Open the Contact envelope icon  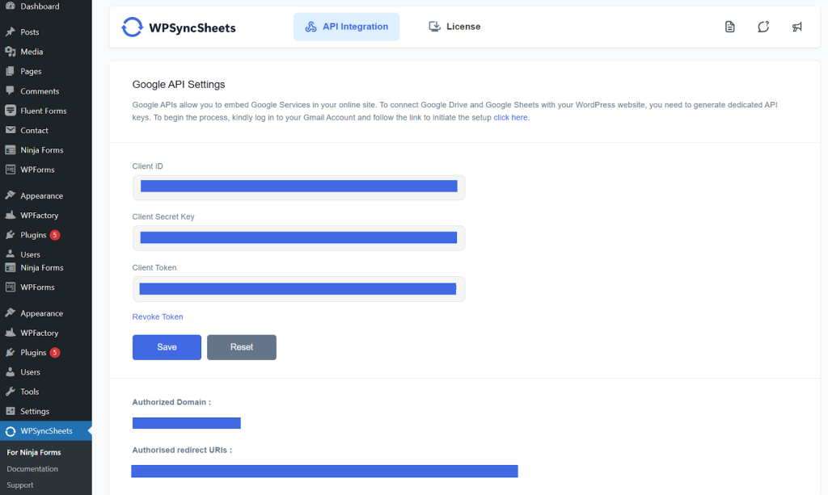pyautogui.click(x=10, y=130)
